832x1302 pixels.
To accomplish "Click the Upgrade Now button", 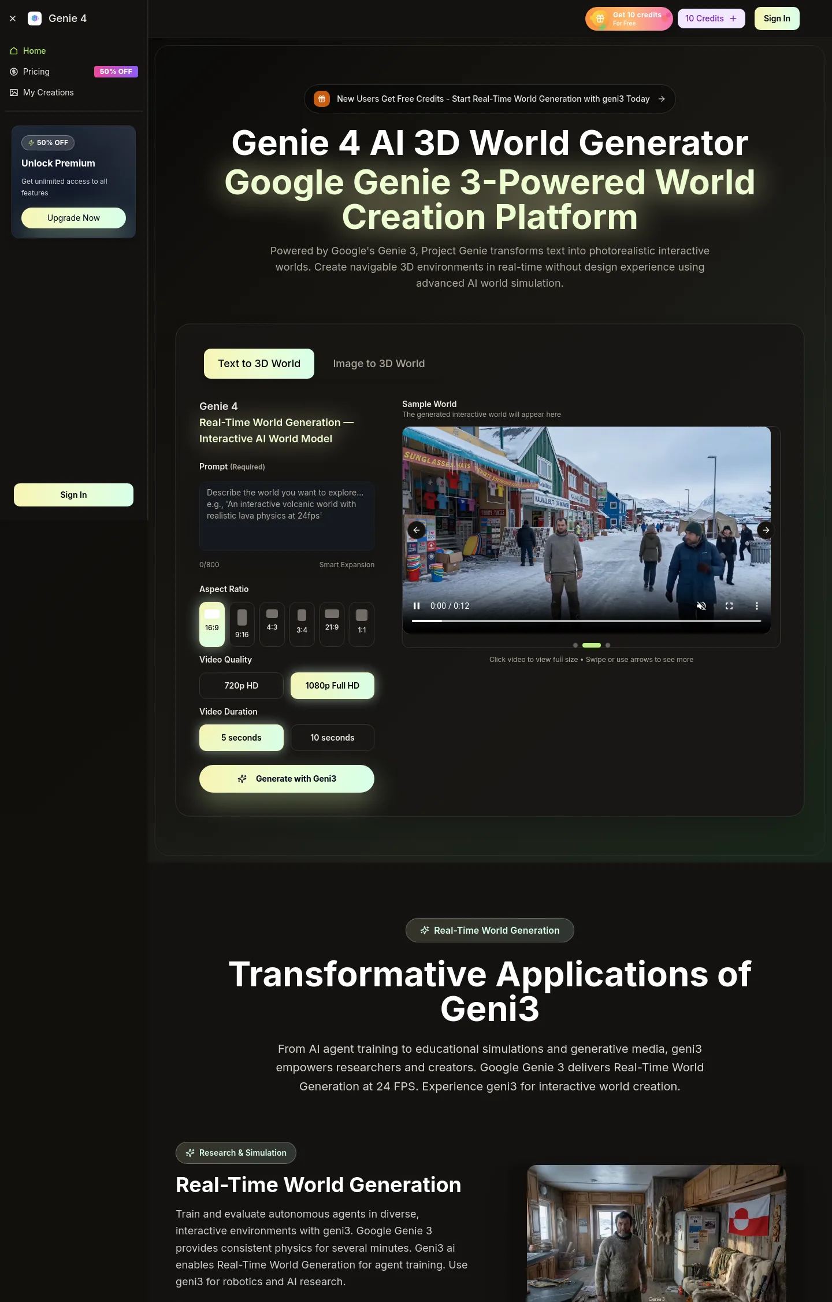I will (x=73, y=218).
